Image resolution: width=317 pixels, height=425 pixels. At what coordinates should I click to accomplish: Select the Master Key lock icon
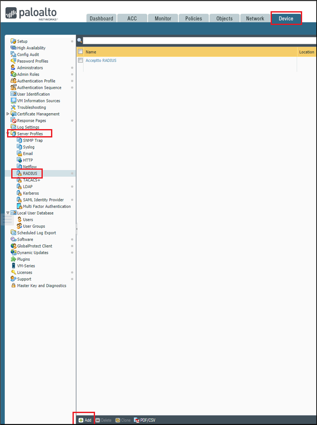[13, 286]
